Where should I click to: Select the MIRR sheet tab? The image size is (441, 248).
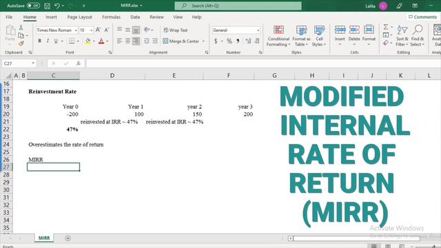click(44, 238)
